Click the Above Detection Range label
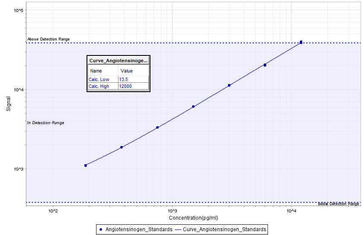The height and width of the screenshot is (235, 364). pos(48,39)
